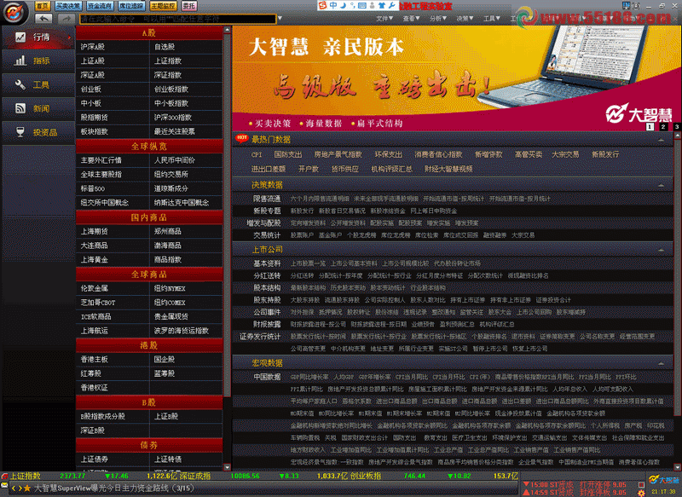Open the 工具 wrench section
Image resolution: width=682 pixels, height=497 pixels.
38,84
